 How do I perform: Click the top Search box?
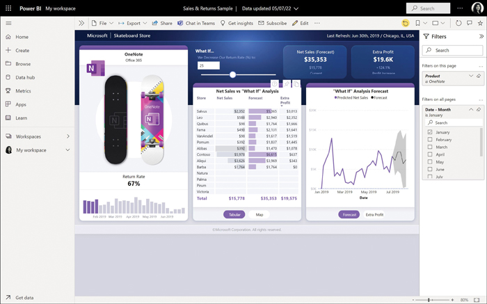(428, 8)
